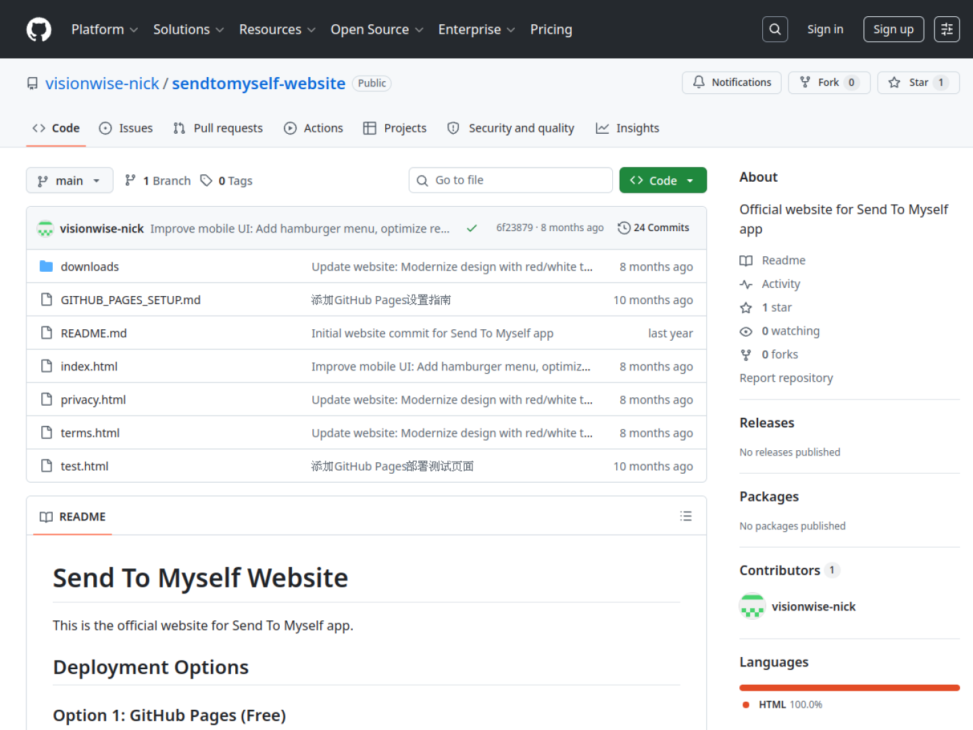Select the README tab header
The image size is (973, 730).
coord(72,516)
